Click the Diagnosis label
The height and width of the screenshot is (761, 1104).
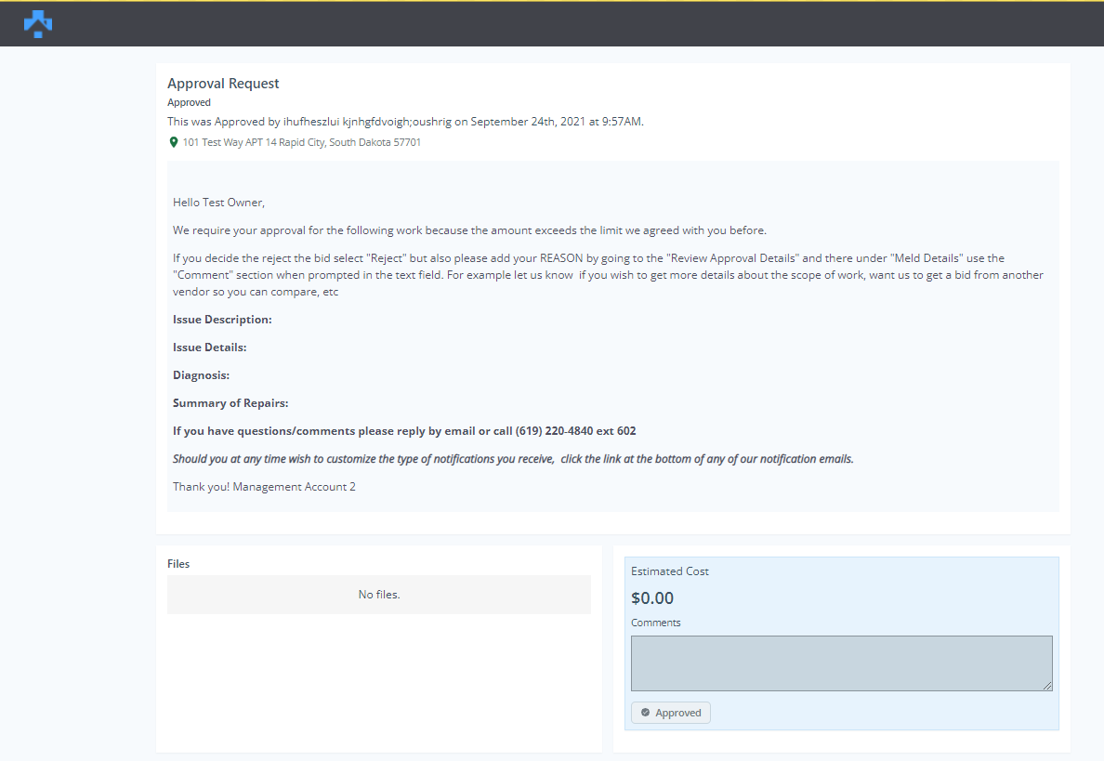[201, 375]
